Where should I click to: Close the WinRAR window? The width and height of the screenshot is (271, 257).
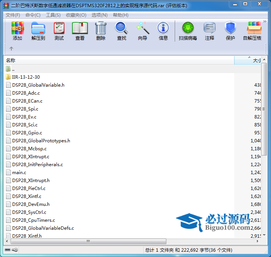coord(259,4)
